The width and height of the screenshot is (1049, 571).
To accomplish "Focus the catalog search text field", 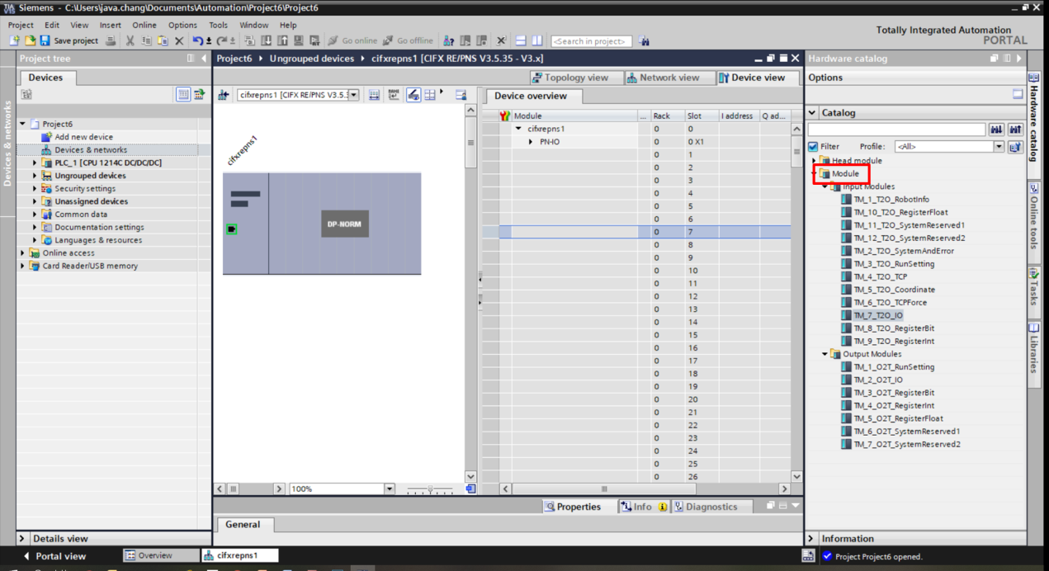I will pyautogui.click(x=896, y=130).
